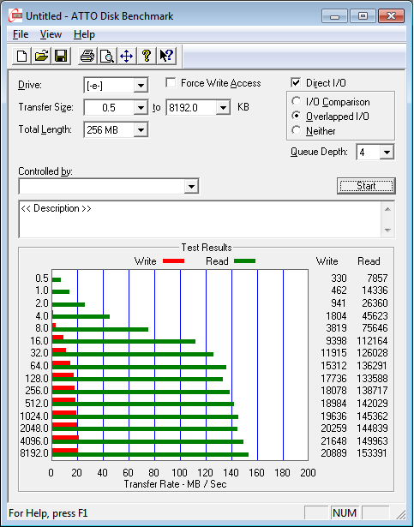
Task: Click the 256.0 transfer size row label
Action: pyautogui.click(x=37, y=391)
